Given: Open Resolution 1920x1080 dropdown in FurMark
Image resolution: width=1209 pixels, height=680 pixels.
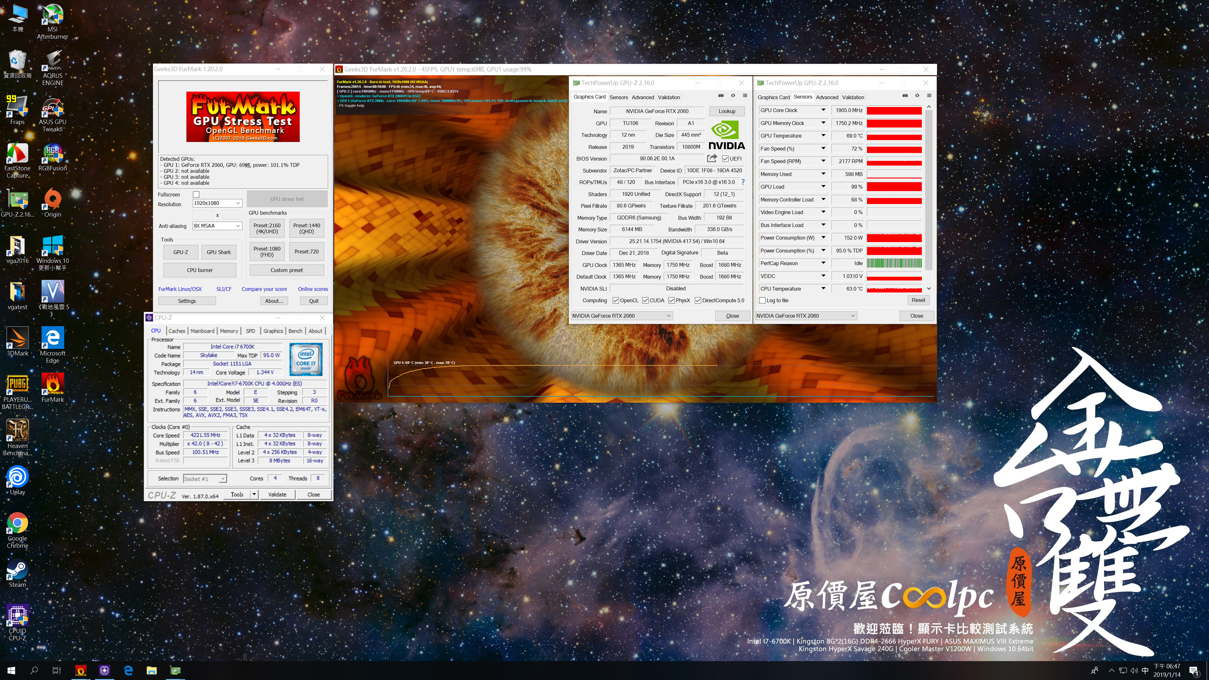Looking at the screenshot, I should [x=217, y=203].
